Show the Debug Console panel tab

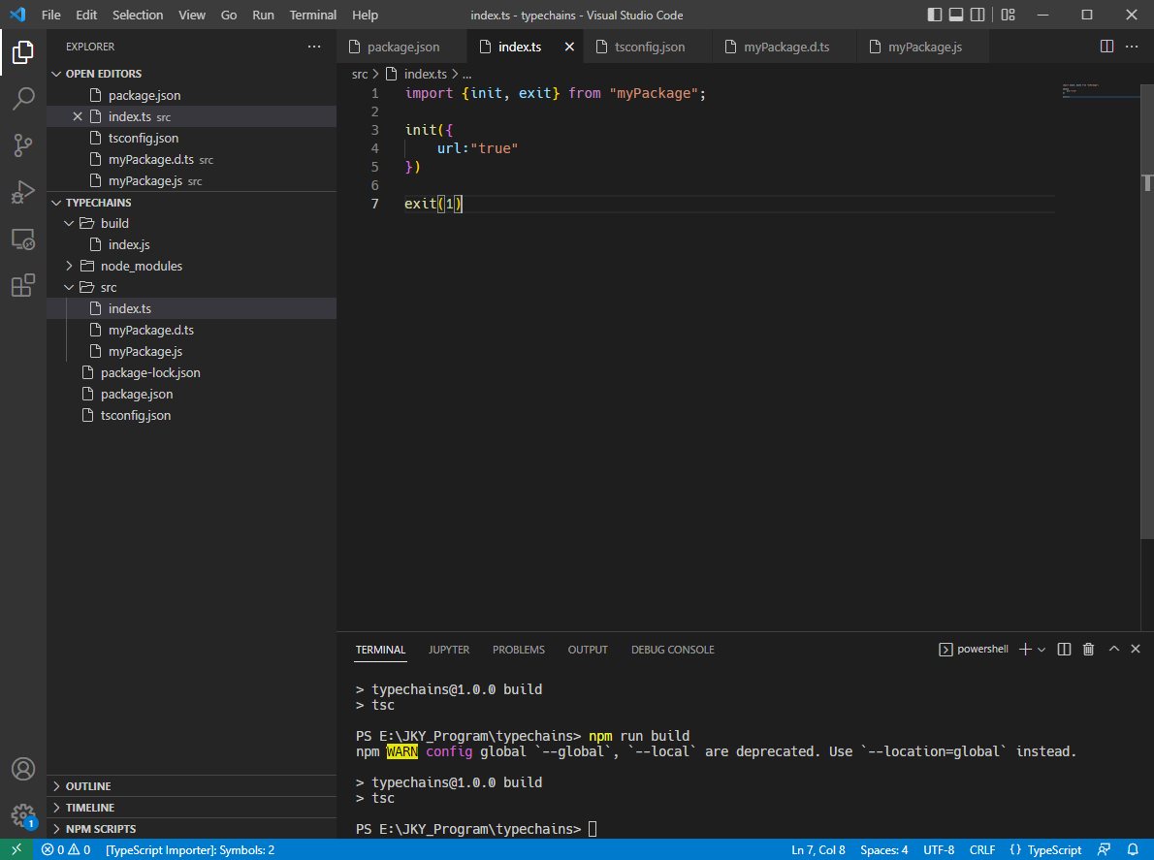pyautogui.click(x=673, y=650)
